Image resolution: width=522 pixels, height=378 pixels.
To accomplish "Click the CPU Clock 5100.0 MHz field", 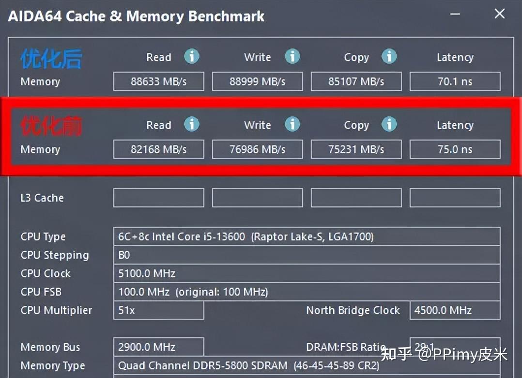I will 307,273.
